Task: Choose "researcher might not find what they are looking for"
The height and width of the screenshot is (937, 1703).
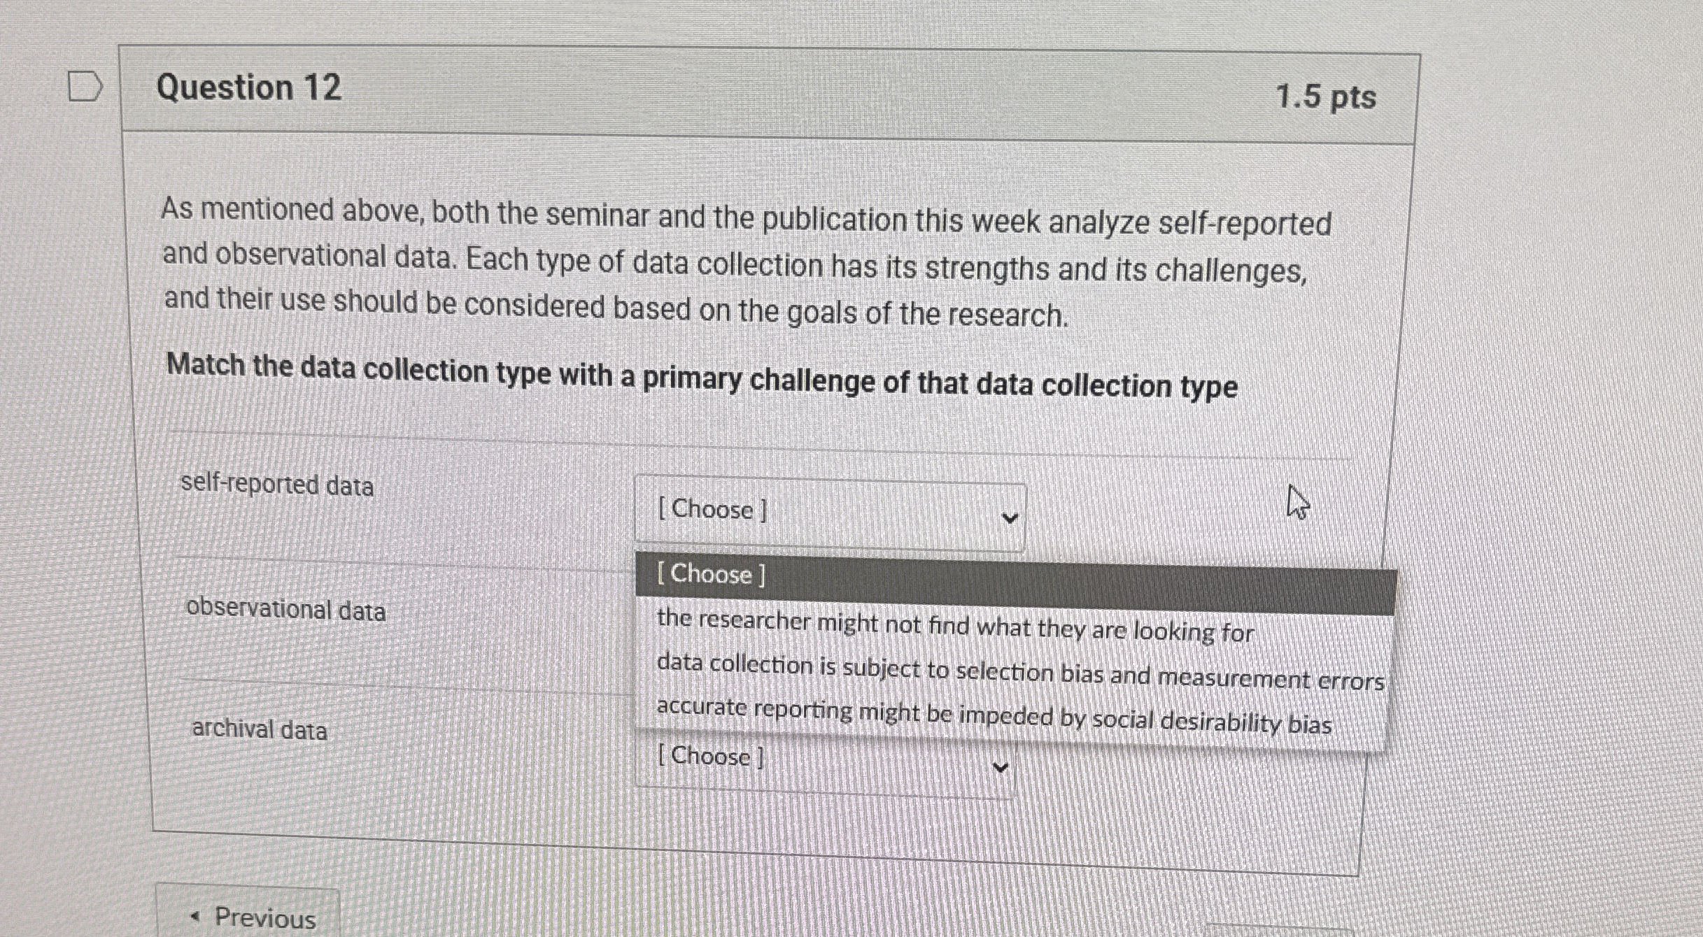Action: 954,627
